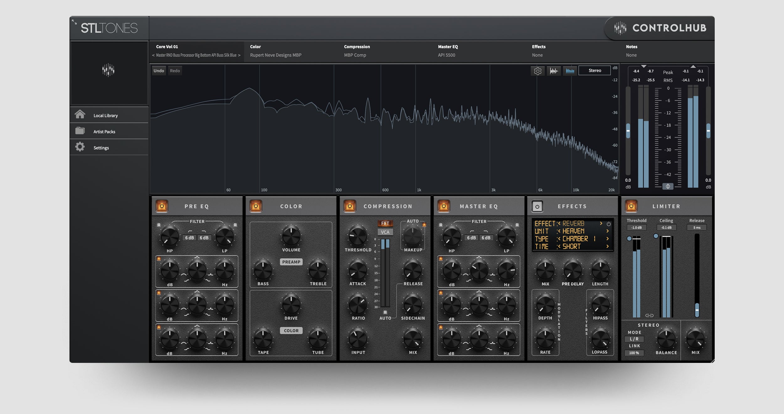
Task: Toggle the first Pre EQ band flame indicator
Action: click(x=159, y=259)
